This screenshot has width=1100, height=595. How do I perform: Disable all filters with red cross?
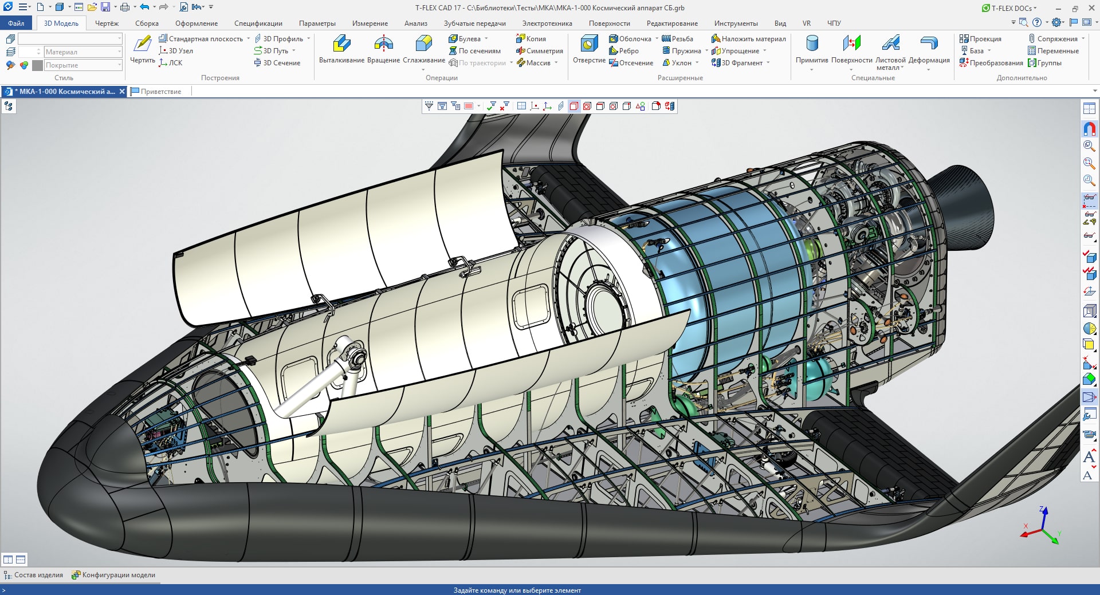tap(504, 106)
